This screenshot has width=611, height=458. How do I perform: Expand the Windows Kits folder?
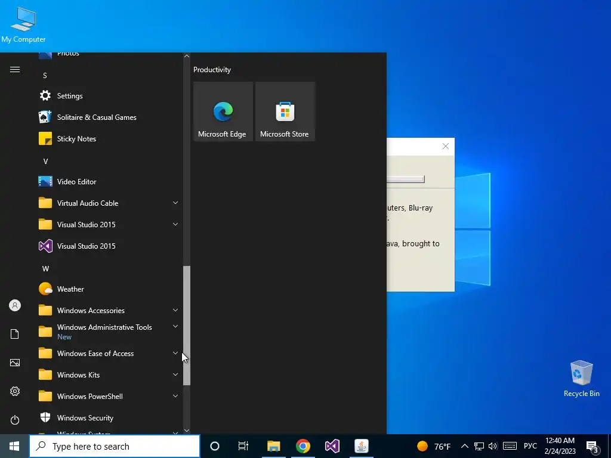(175, 375)
